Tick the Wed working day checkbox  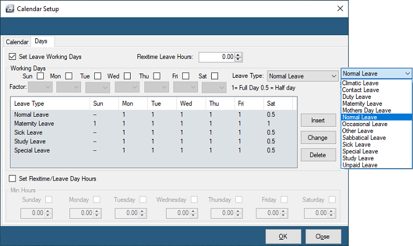(x=127, y=76)
